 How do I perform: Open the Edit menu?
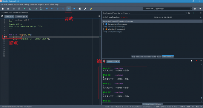click(6, 4)
